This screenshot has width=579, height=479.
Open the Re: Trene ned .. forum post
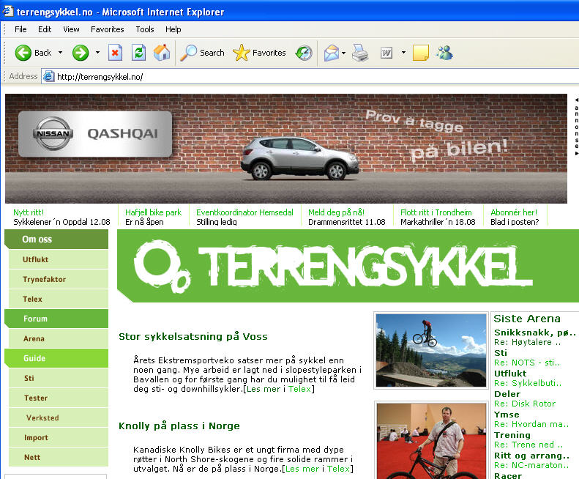pyautogui.click(x=528, y=445)
